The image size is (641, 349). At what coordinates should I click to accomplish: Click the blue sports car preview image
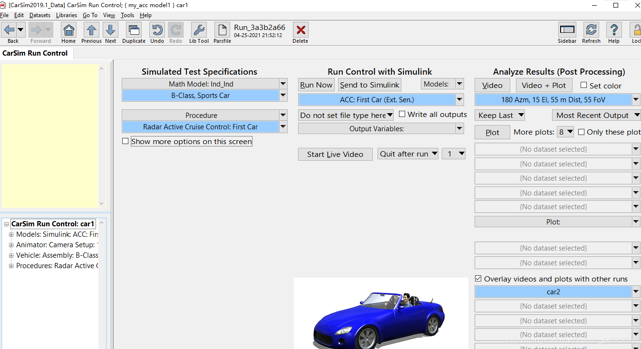coord(381,313)
